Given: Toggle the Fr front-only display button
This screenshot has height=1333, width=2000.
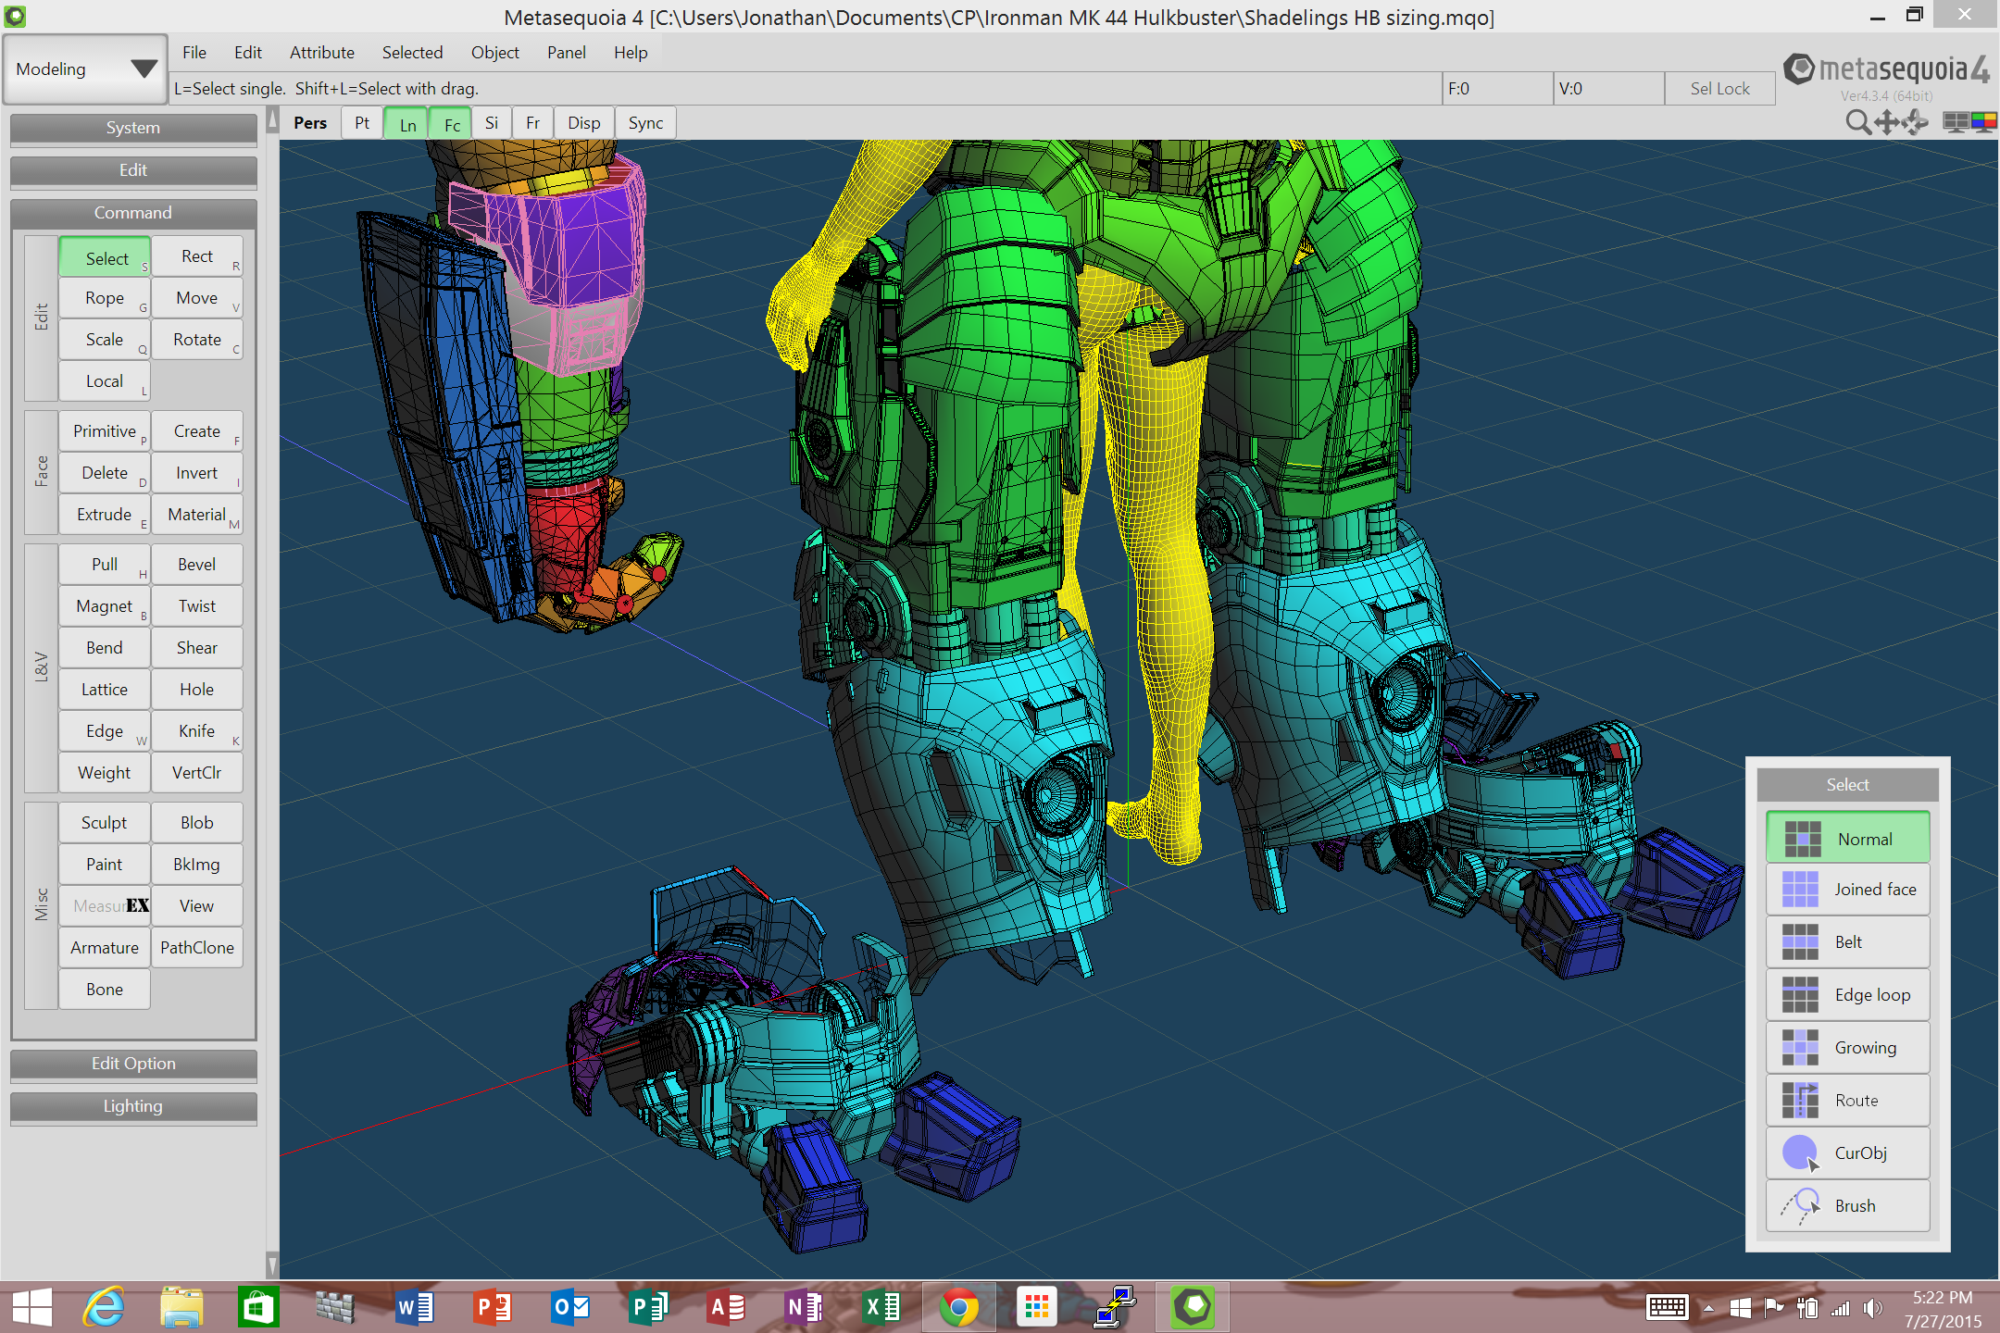Looking at the screenshot, I should point(533,123).
